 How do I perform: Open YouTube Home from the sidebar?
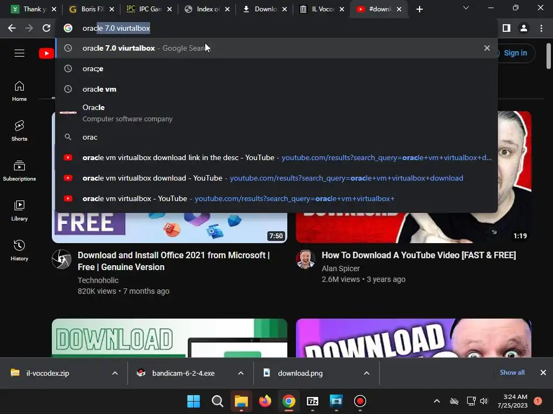click(19, 92)
